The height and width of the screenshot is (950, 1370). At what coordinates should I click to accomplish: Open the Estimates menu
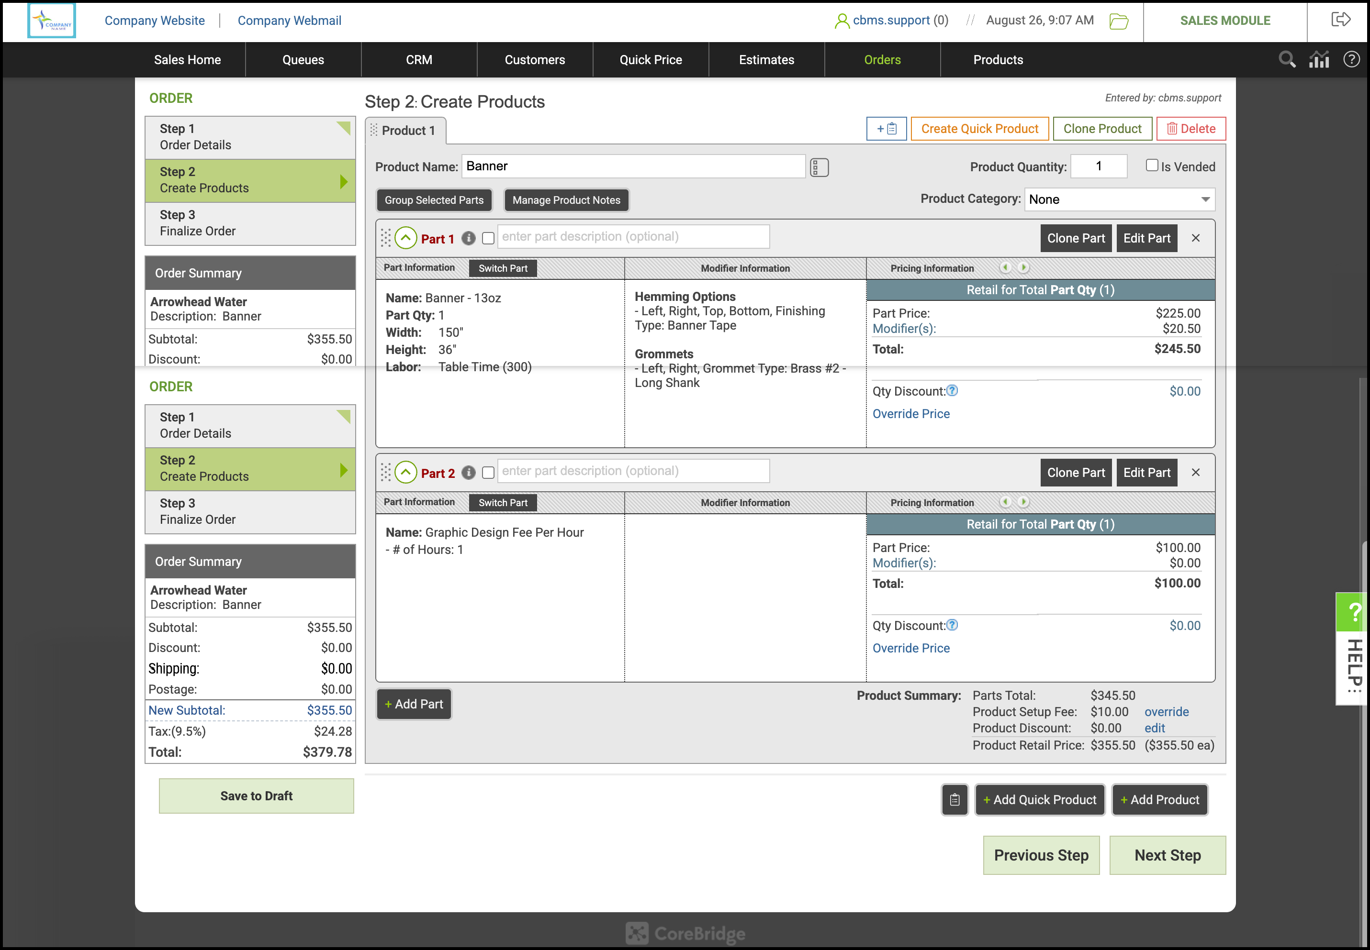(766, 59)
